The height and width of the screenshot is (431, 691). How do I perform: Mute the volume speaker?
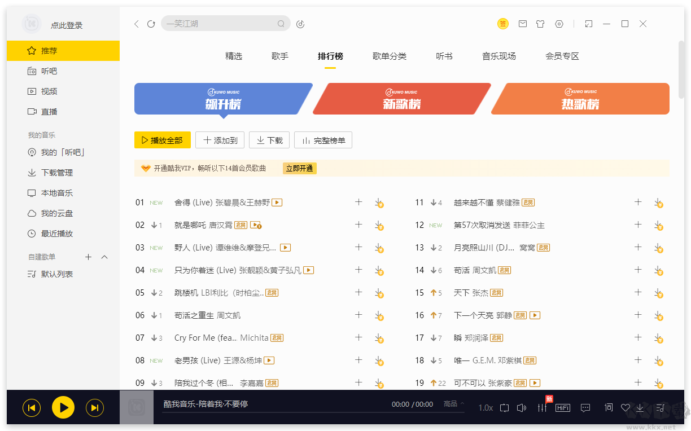(522, 407)
